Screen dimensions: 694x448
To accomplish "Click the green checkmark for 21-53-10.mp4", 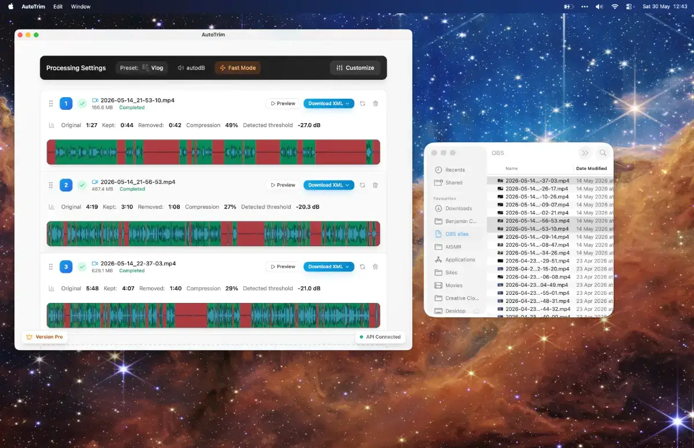I will (82, 103).
